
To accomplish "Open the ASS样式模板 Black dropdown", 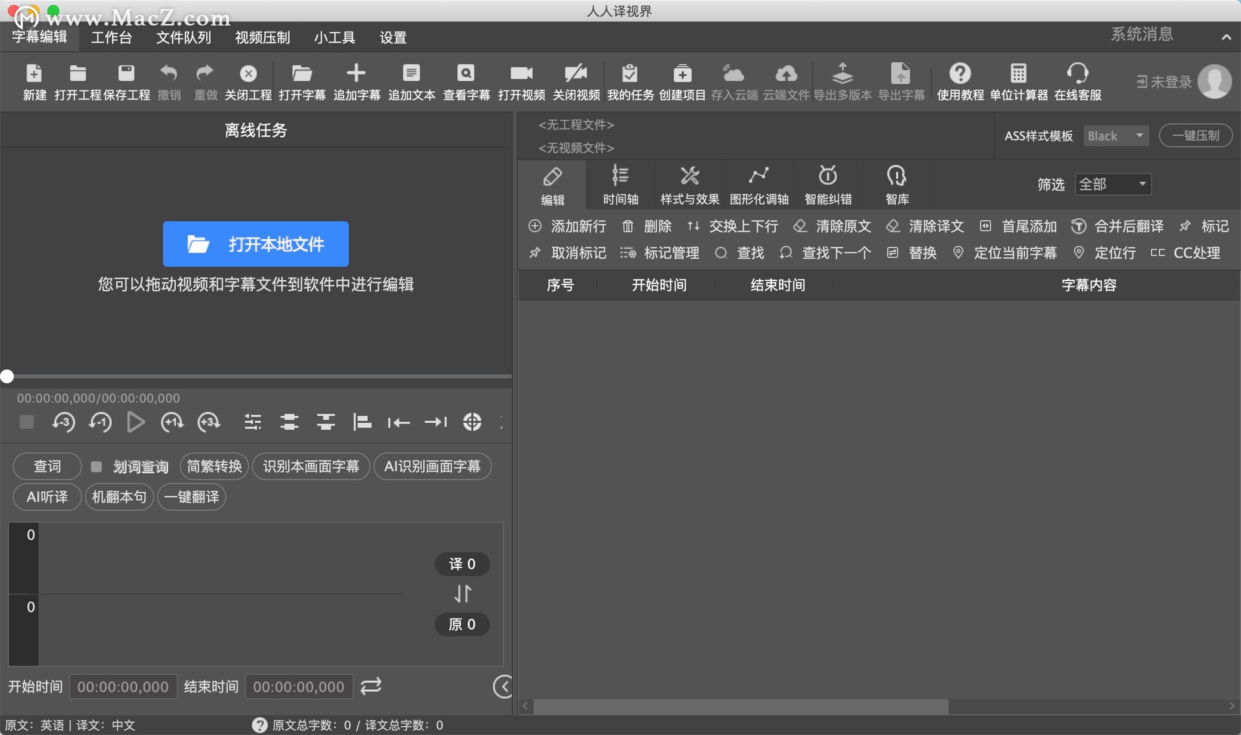I will tap(1116, 136).
